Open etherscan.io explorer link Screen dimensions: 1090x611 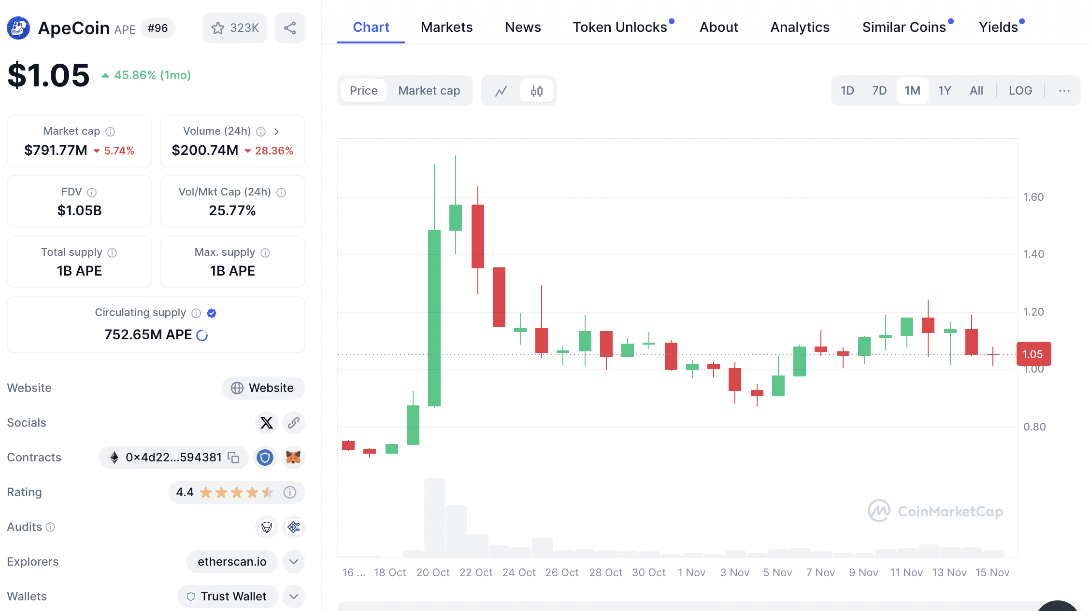[x=232, y=562]
